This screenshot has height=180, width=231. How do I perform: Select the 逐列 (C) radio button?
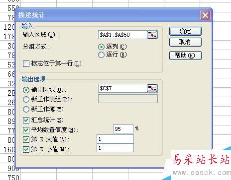(x=101, y=47)
